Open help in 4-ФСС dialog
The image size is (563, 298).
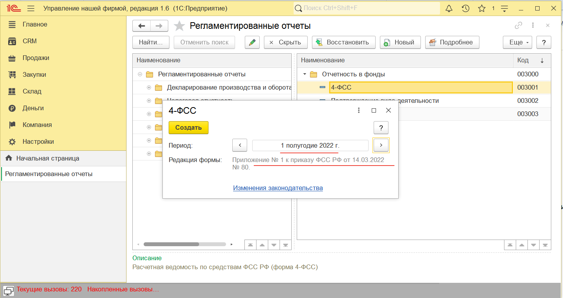click(x=381, y=128)
